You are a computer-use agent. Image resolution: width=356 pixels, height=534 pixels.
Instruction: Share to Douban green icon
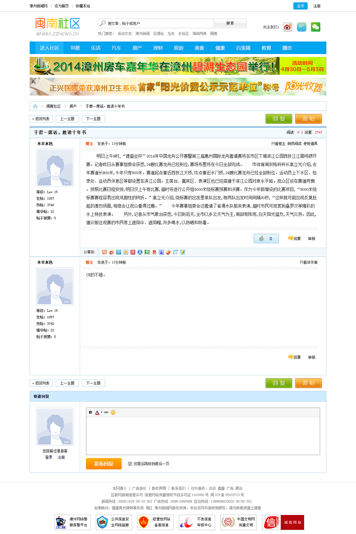coord(147,252)
